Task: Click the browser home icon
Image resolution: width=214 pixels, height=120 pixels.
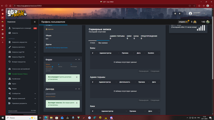Action: click(10, 6)
